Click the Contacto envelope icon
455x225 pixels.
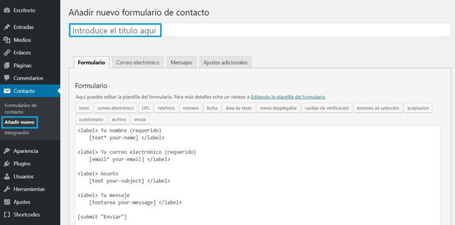7,91
